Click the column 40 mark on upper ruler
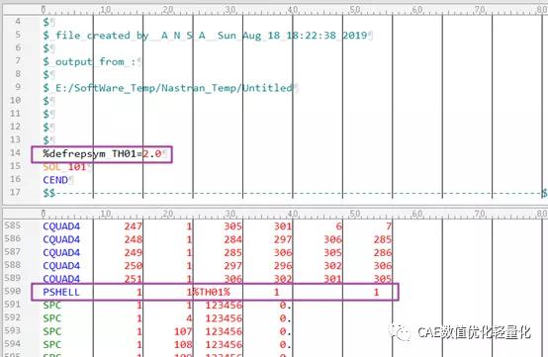This screenshot has width=548, height=357. coord(293,9)
